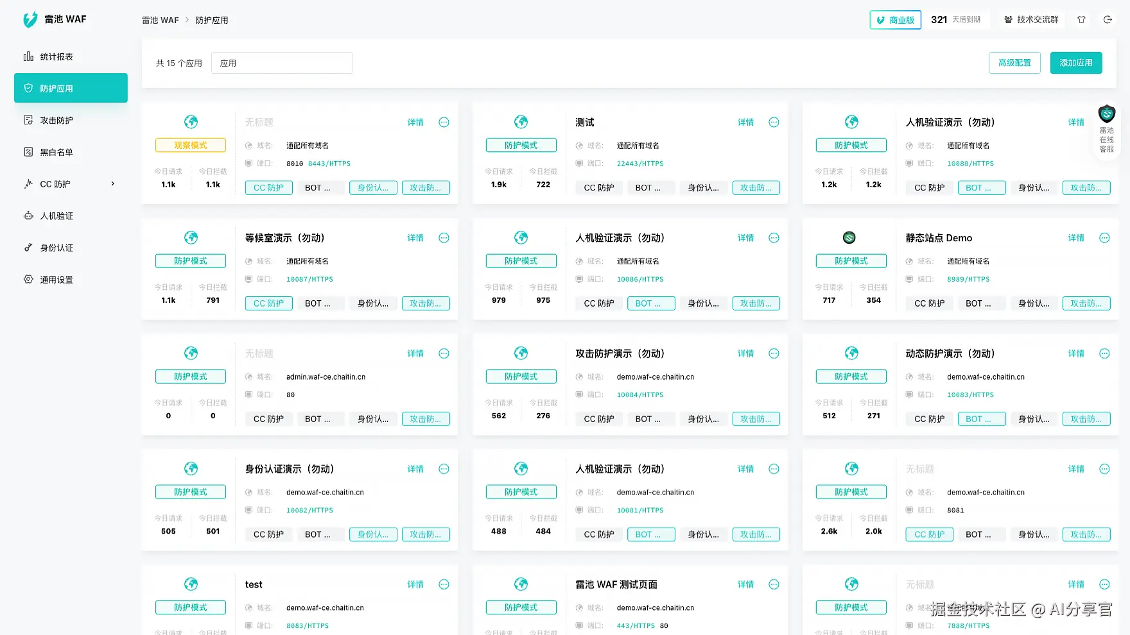Click port 10084/HTTPS on 攻击防护演示 card
The image size is (1130, 635).
tap(640, 394)
